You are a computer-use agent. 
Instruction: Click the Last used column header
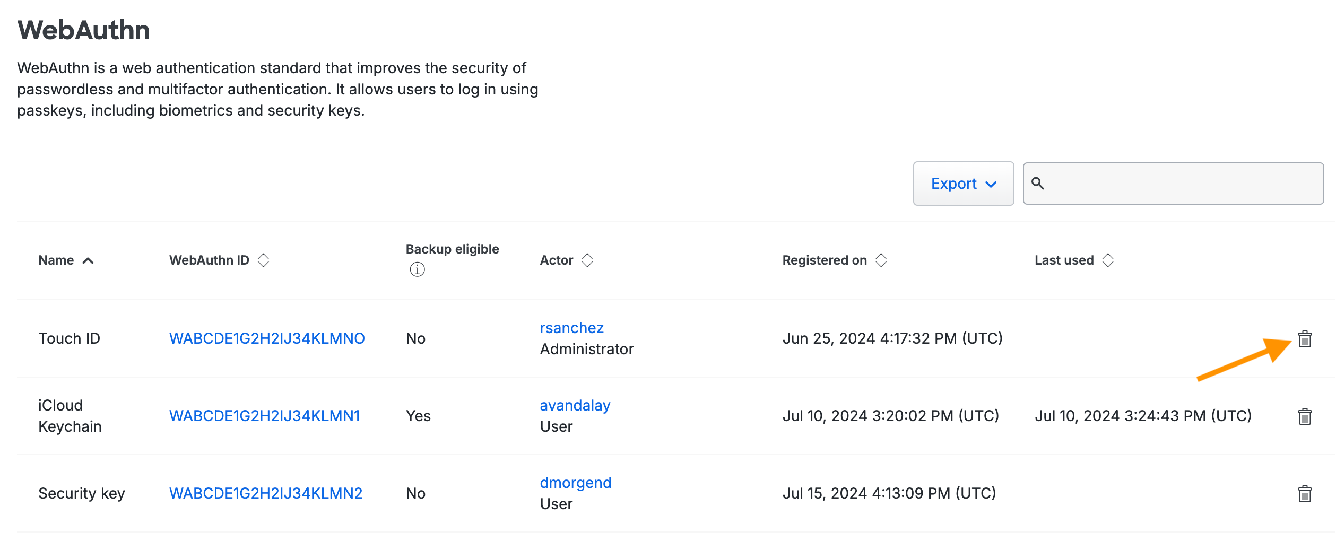point(1064,260)
